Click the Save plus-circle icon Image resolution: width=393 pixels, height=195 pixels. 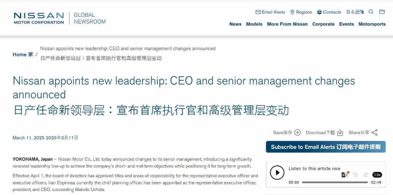(298, 133)
